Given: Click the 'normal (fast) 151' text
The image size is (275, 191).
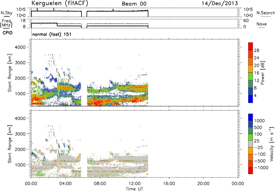Looking at the screenshot, I should 52,34.
